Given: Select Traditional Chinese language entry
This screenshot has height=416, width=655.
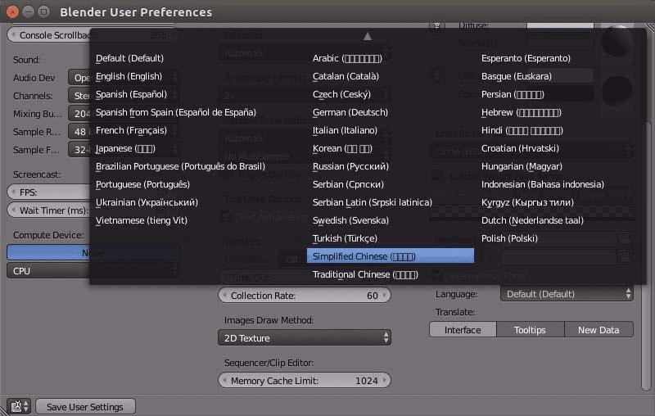Looking at the screenshot, I should pos(365,274).
